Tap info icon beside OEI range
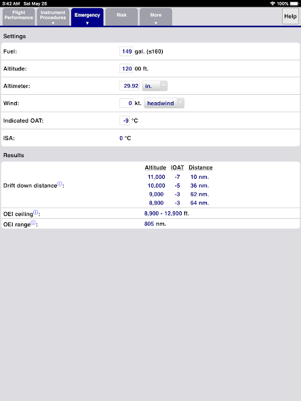 pos(33,222)
